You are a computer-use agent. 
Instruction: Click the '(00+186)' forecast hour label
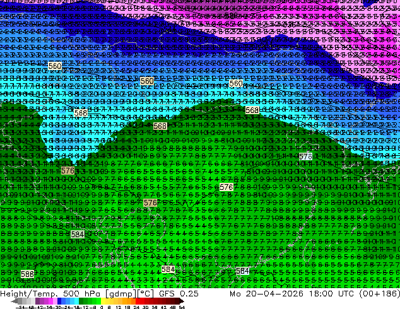379,294
